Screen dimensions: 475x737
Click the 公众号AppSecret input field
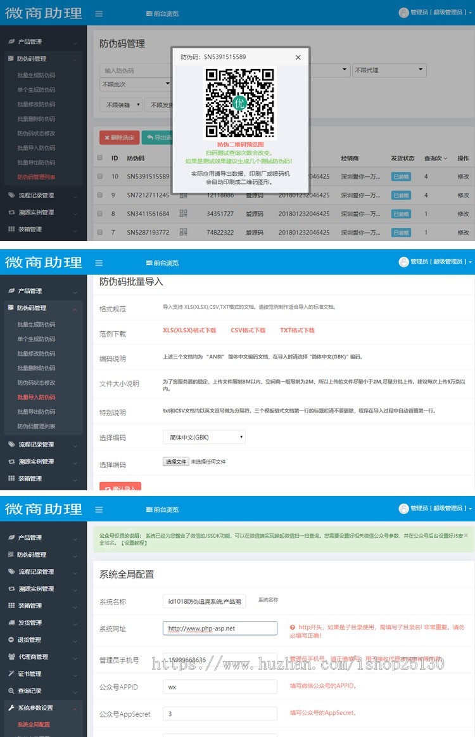pyautogui.click(x=220, y=714)
